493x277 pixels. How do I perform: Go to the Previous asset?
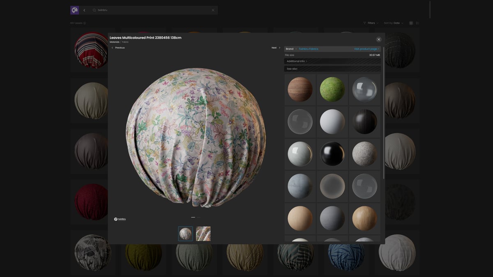[x=119, y=48]
